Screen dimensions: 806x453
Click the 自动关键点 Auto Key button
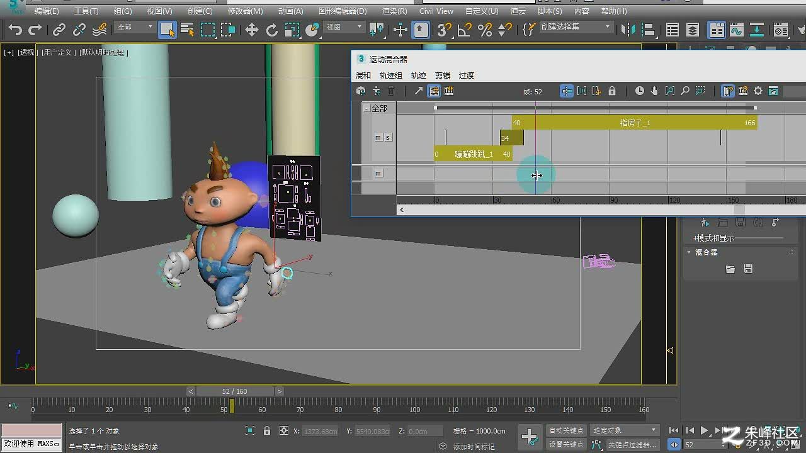566,430
